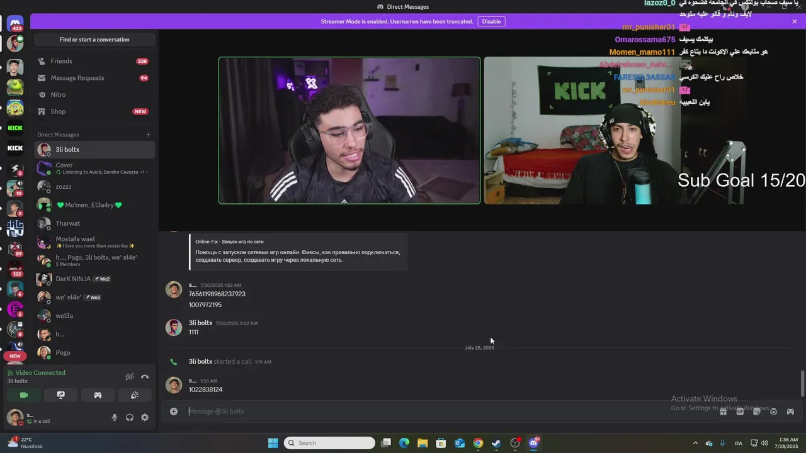The height and width of the screenshot is (453, 806).
Task: Open 3li boltx username on 1111 message
Action: (200, 323)
